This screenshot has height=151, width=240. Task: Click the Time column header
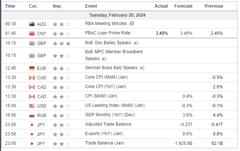tap(11, 6)
